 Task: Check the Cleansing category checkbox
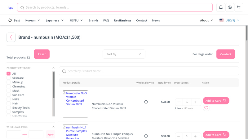click(9, 86)
